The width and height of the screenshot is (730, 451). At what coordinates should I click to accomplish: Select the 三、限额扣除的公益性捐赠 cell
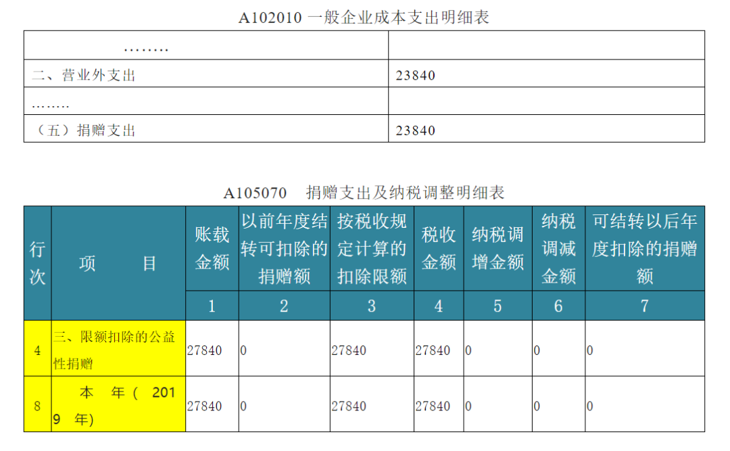118,348
